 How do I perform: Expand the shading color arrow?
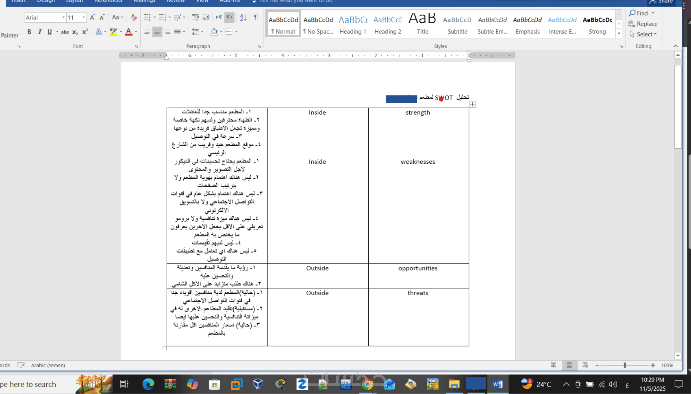[221, 32]
